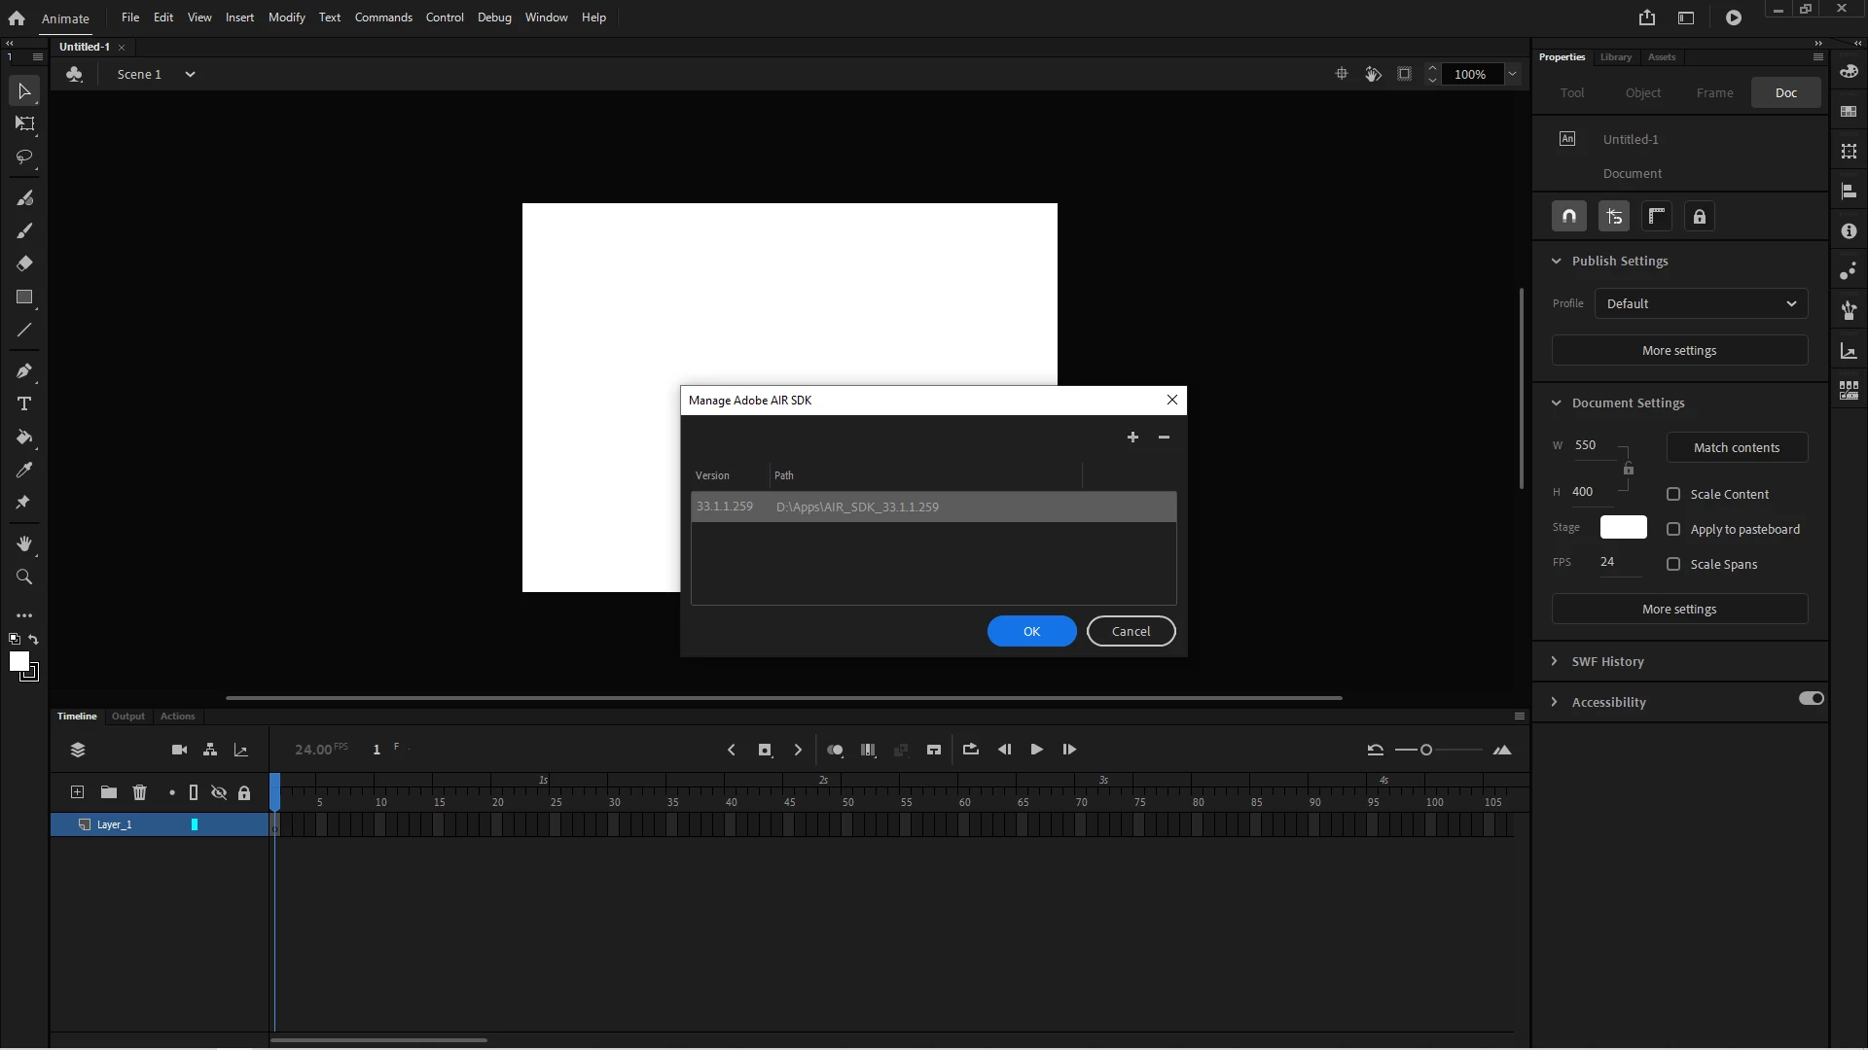Viewport: 1868px width, 1050px height.
Task: Click the Match contents button
Action: pos(1737,447)
